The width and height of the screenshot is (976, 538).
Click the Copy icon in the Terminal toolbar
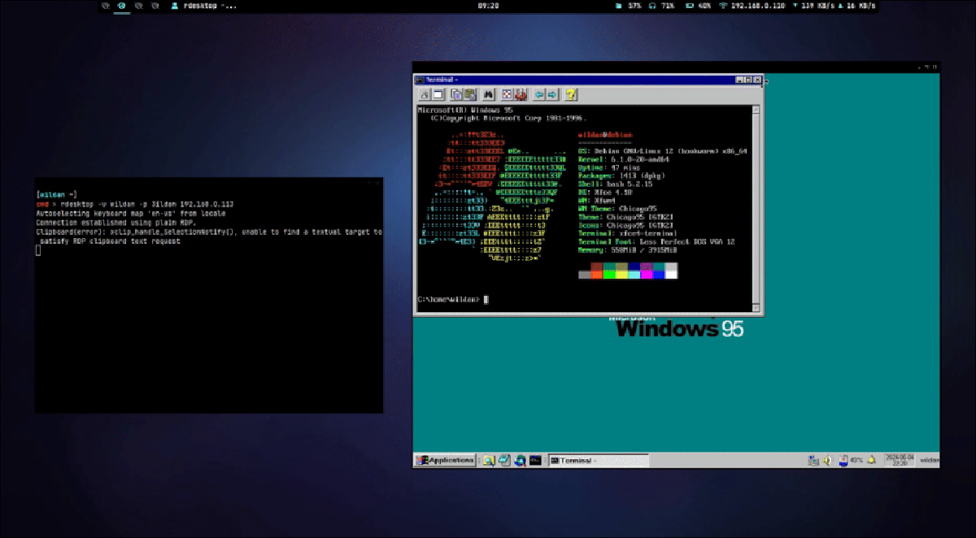click(456, 94)
